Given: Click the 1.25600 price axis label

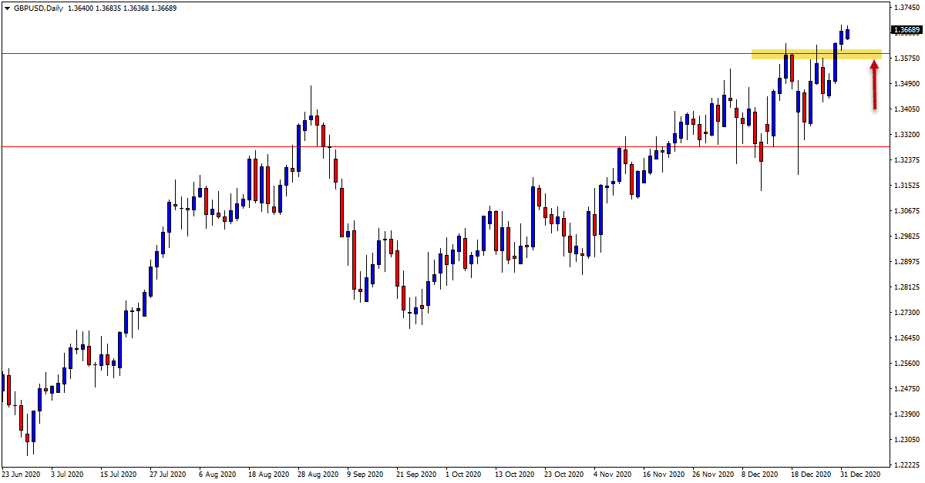Looking at the screenshot, I should tap(906, 363).
